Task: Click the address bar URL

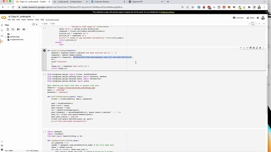Action: click(72, 7)
